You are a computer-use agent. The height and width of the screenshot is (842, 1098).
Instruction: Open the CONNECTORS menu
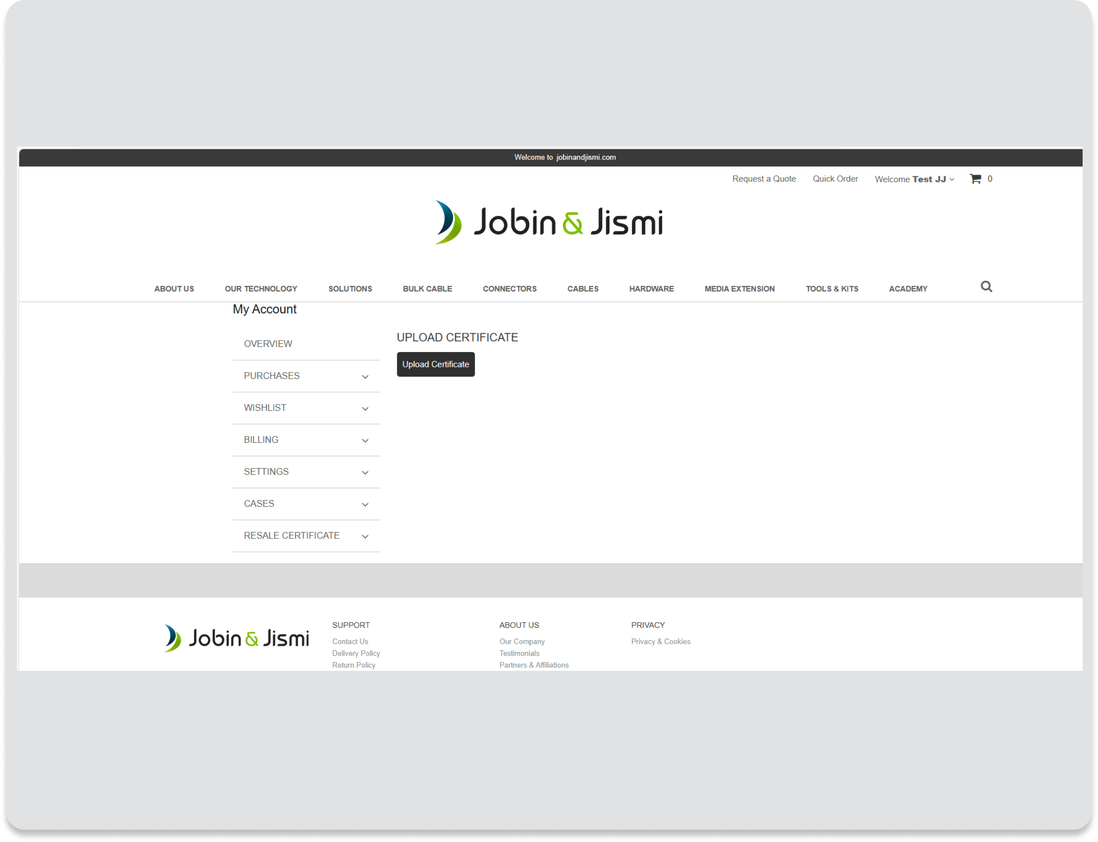tap(509, 289)
